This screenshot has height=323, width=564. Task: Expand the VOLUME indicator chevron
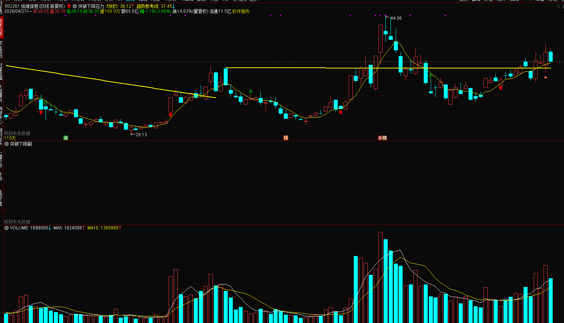point(7,228)
